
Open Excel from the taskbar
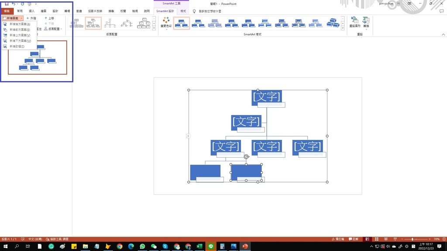tap(199, 247)
